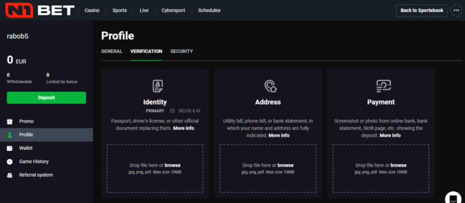
Task: Click the Wallet icon in sidebar
Action: click(x=10, y=148)
